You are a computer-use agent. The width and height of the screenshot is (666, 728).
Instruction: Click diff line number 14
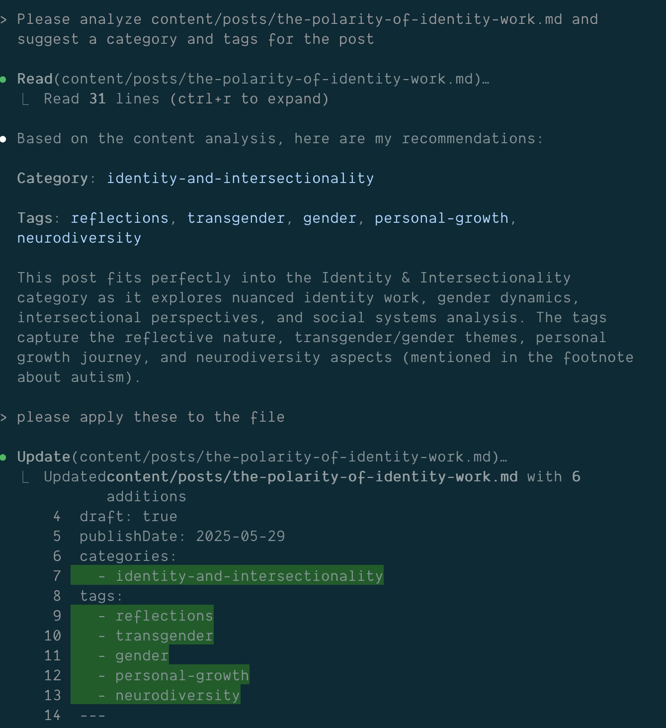(x=52, y=716)
